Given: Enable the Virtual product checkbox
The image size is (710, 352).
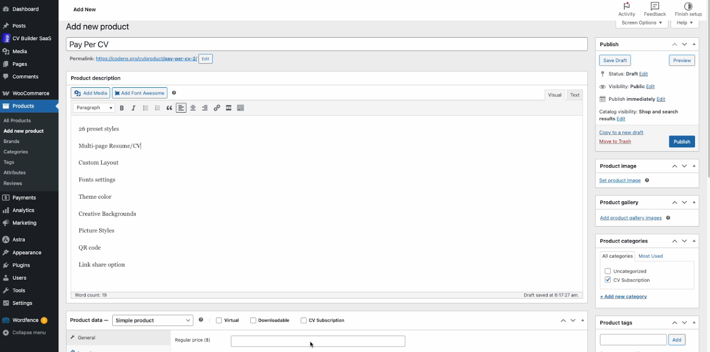Looking at the screenshot, I should [219, 320].
